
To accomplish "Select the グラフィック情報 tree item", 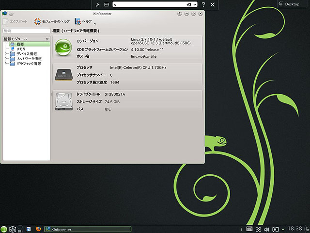I will pos(26,64).
